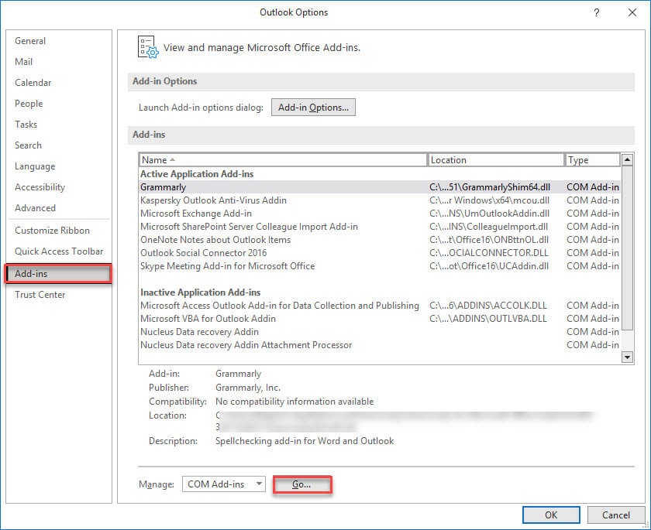Open the Customize Ribbon category
The height and width of the screenshot is (530, 651).
click(52, 231)
